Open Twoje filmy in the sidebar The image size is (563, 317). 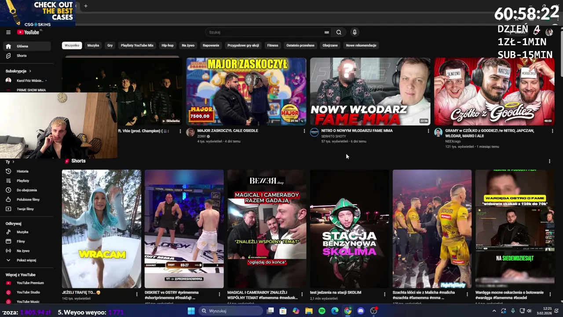[x=26, y=209]
